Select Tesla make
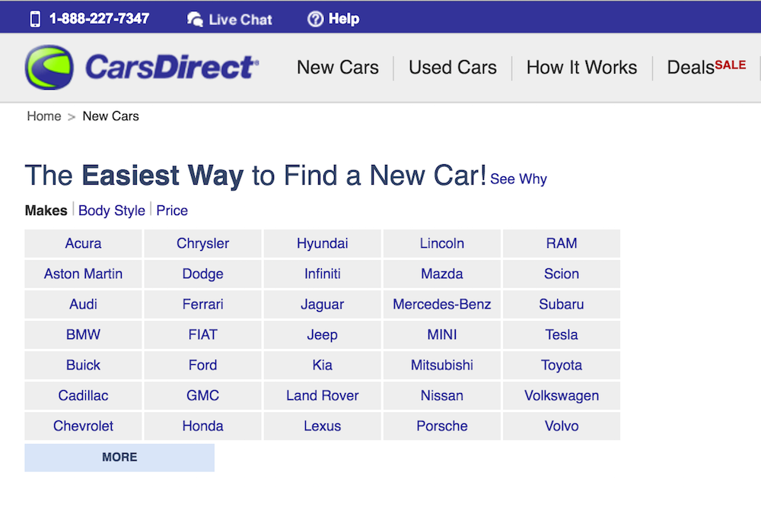 pos(562,334)
